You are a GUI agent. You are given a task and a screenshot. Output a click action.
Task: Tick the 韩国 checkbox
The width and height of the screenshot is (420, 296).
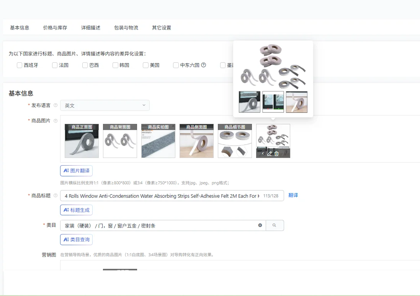(115, 65)
